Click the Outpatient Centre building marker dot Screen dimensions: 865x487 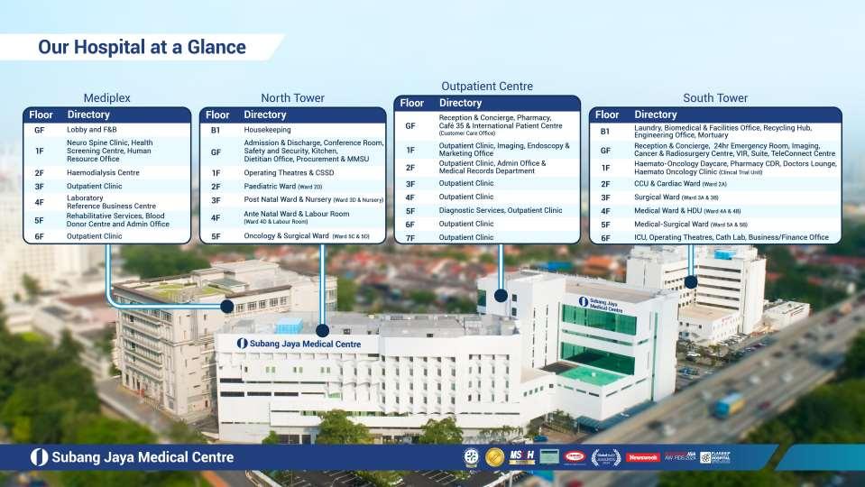501,296
